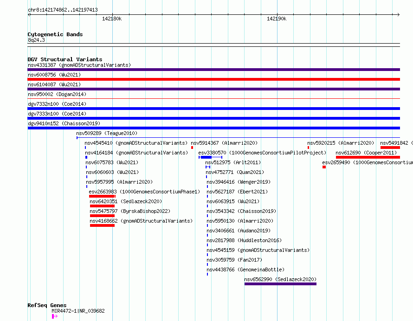
Task: Click the RefSeq Genes track title
Action: tap(47, 305)
